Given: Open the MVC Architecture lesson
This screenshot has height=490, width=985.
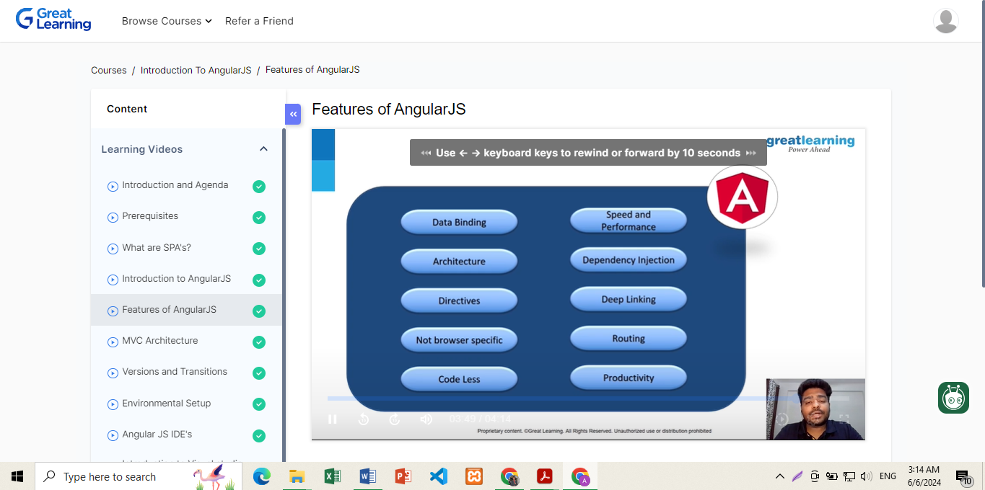Looking at the screenshot, I should click(x=159, y=340).
